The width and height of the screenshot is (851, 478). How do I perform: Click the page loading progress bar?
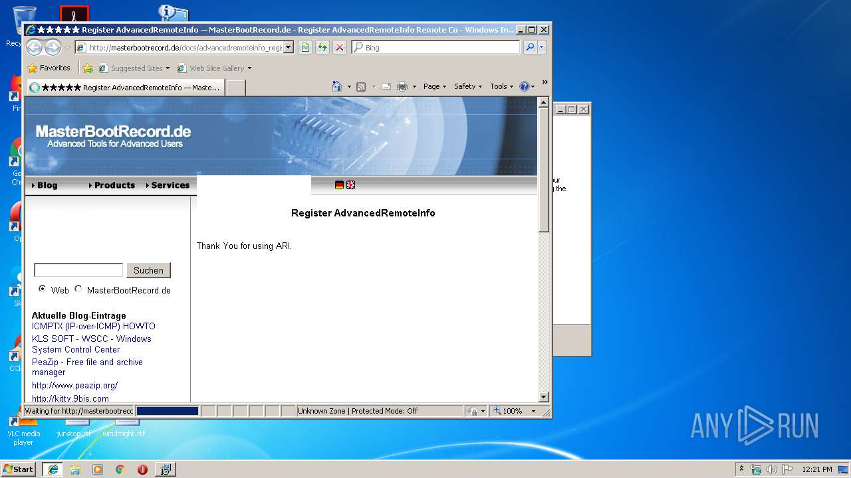coord(168,411)
